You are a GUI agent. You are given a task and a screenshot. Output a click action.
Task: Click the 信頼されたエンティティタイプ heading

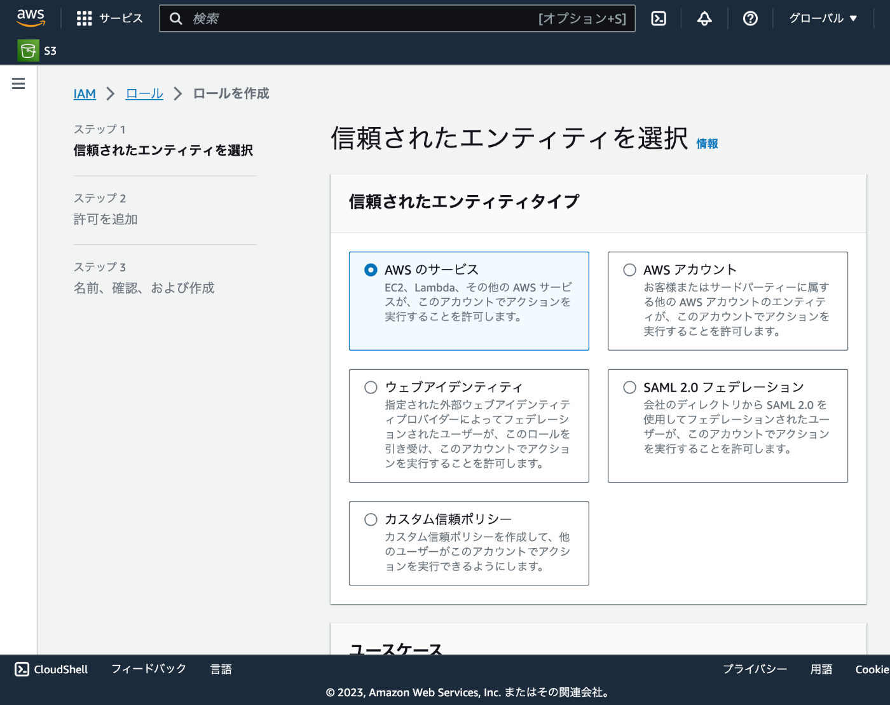[x=464, y=202]
